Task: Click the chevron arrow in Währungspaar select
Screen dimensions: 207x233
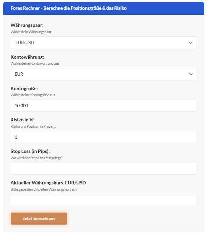Action: tap(191, 43)
